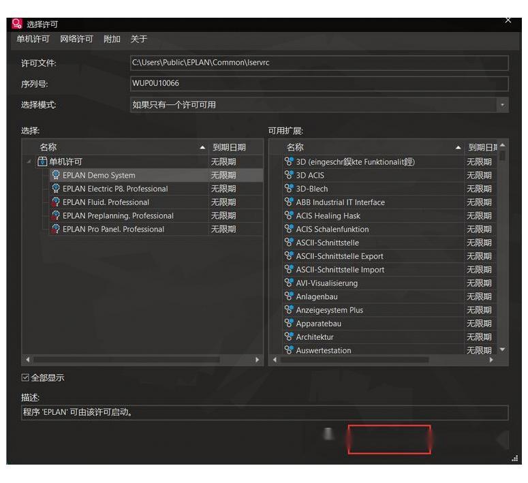The width and height of the screenshot is (528, 483).
Task: Click the AVI-Visualisierung extension icon
Action: click(289, 283)
